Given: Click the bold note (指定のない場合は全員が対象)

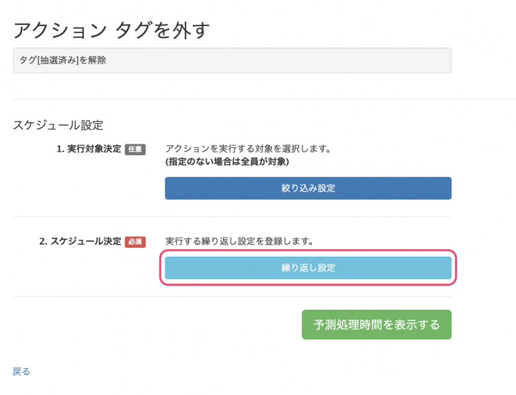Looking at the screenshot, I should click(x=227, y=162).
